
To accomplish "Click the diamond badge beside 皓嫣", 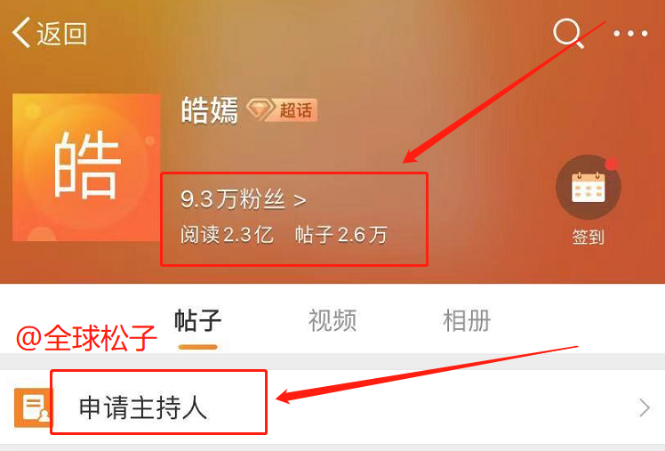I will point(260,110).
